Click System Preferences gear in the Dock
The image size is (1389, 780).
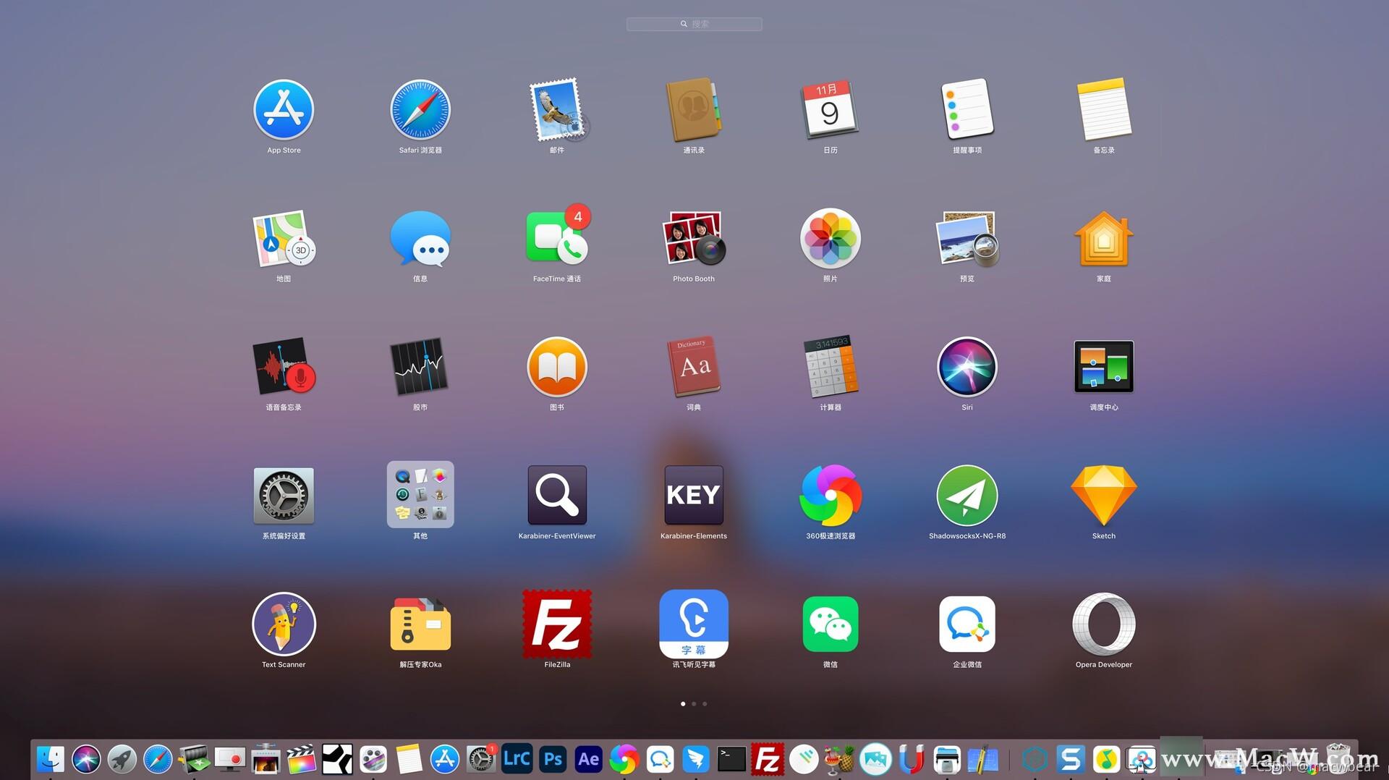pyautogui.click(x=481, y=759)
